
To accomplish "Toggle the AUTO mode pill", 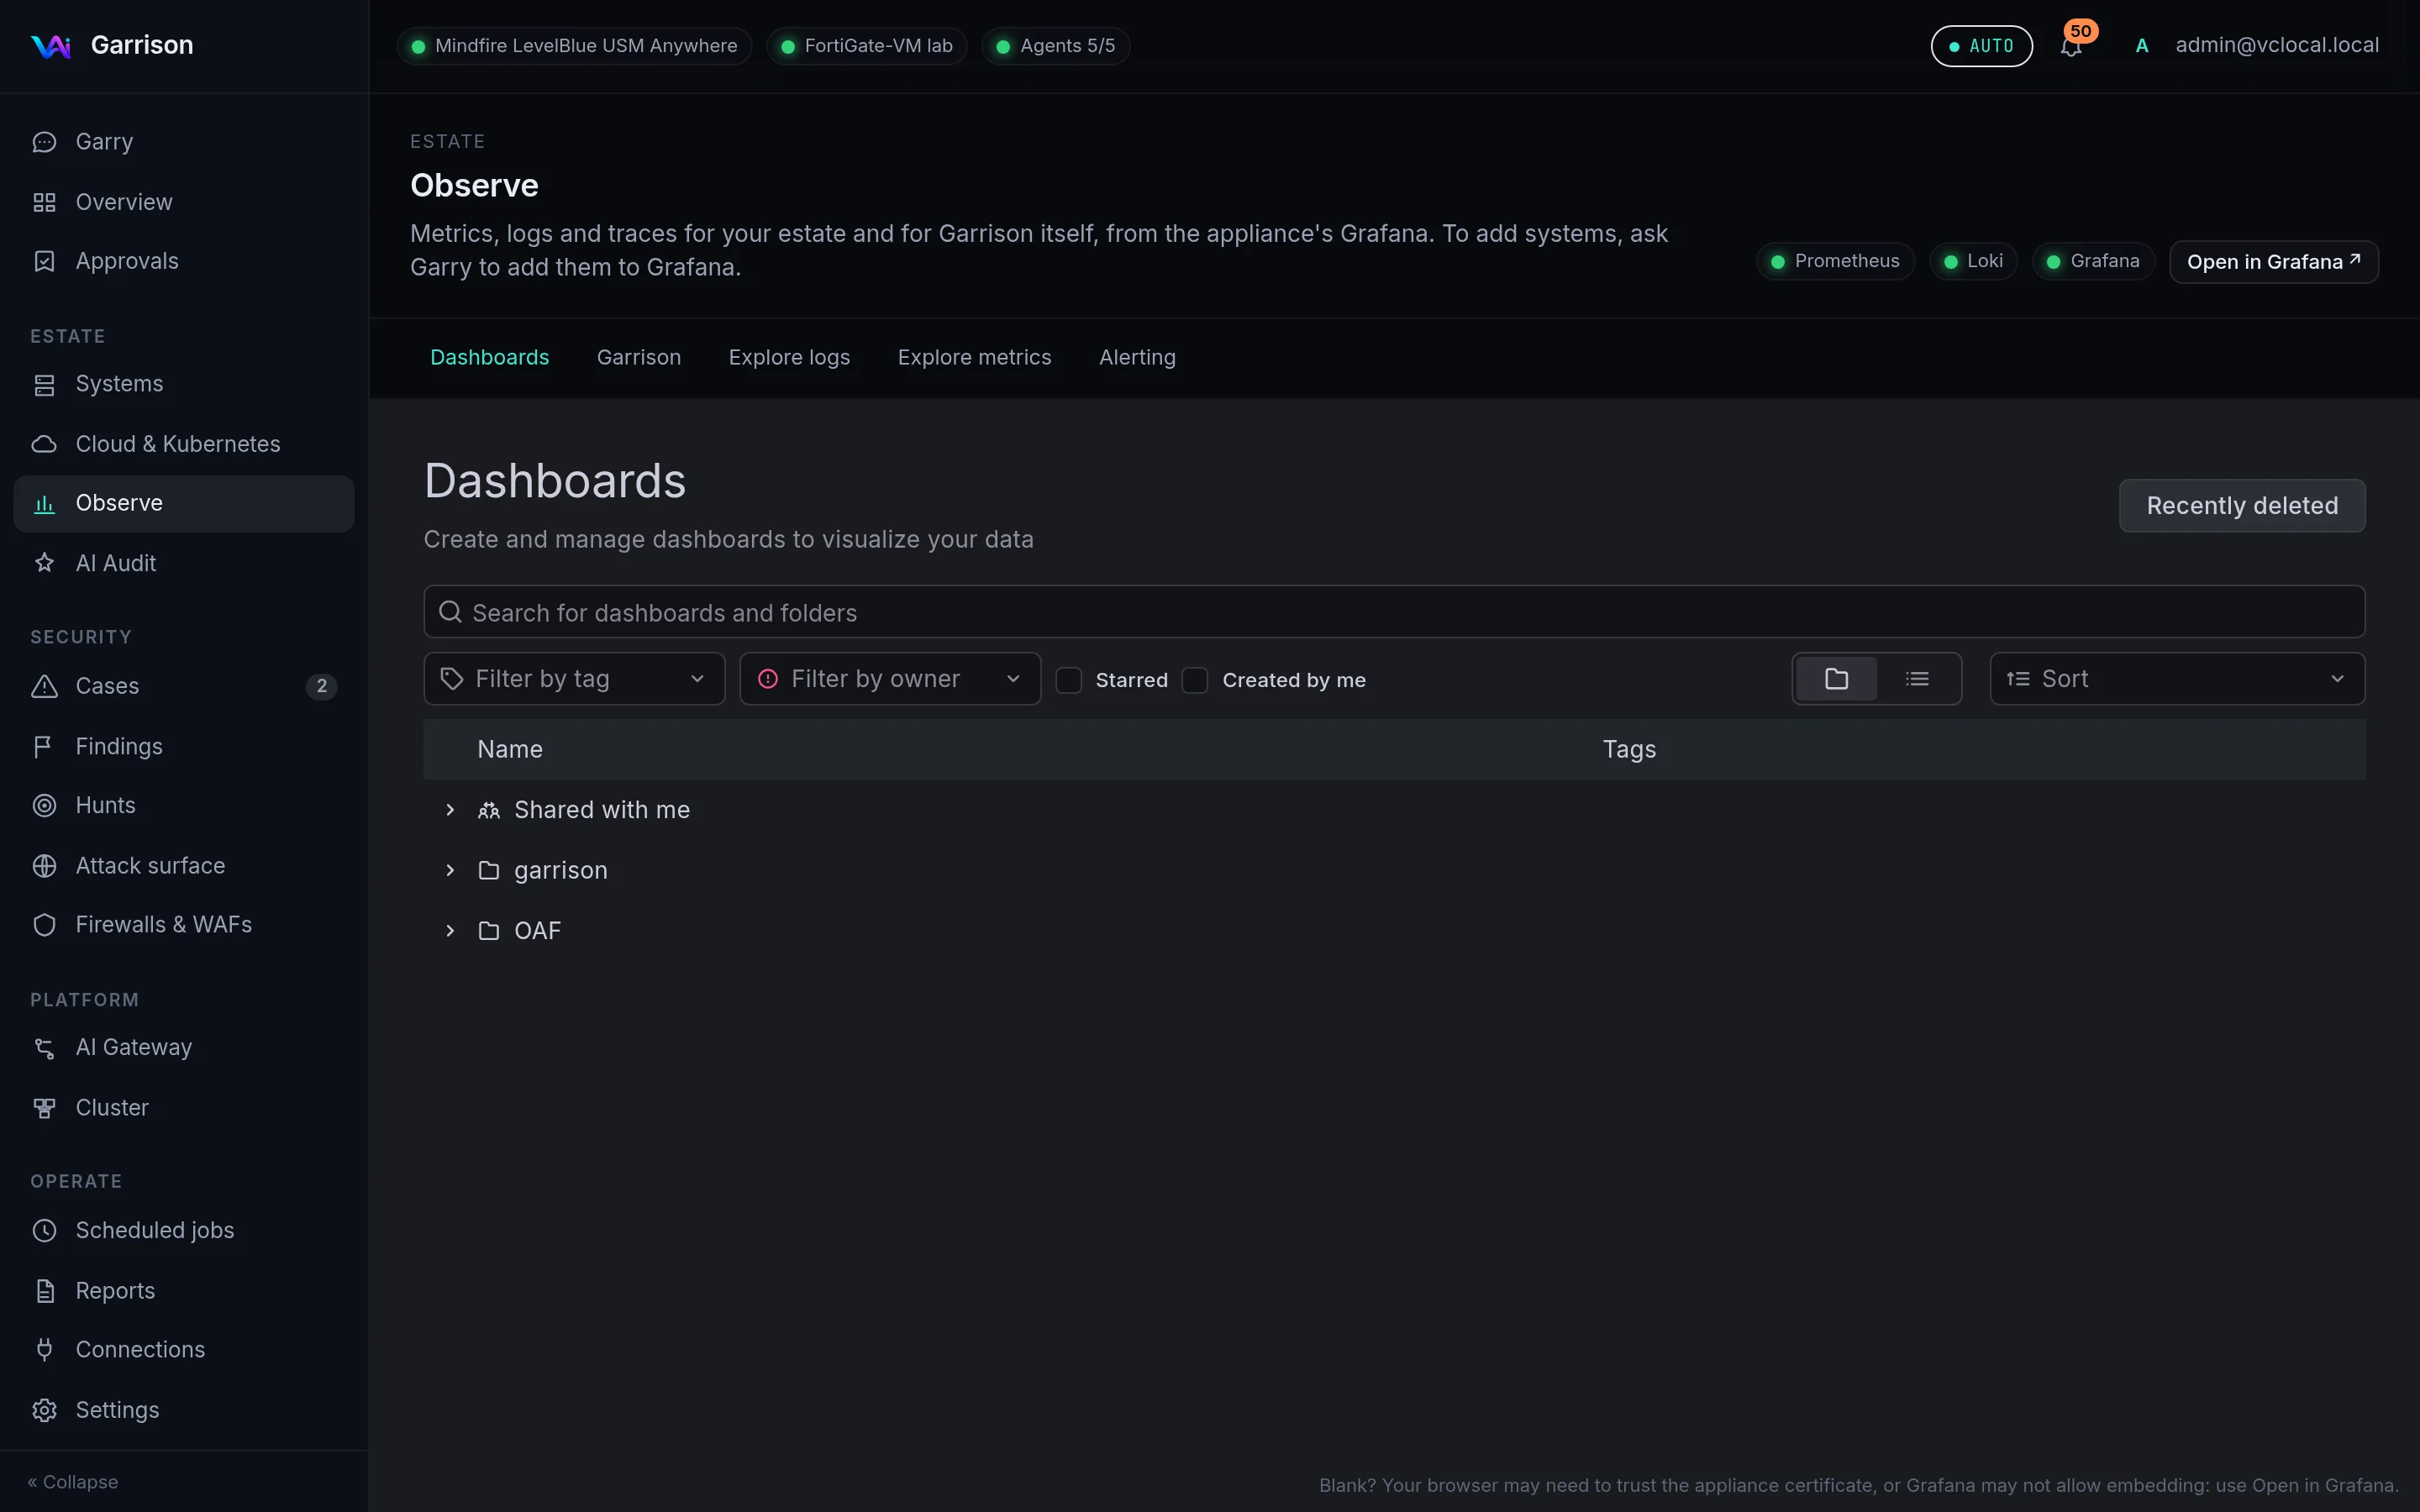I will pos(1981,46).
